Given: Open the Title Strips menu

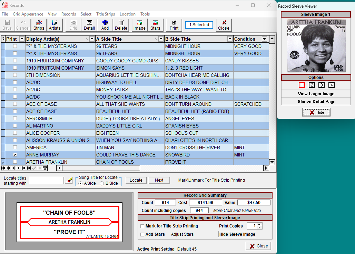Looking at the screenshot, I should click(x=106, y=14).
